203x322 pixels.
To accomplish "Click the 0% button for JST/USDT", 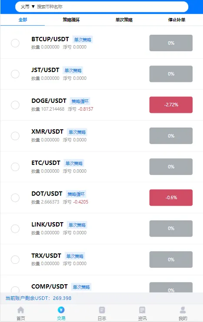I will pyautogui.click(x=171, y=74).
